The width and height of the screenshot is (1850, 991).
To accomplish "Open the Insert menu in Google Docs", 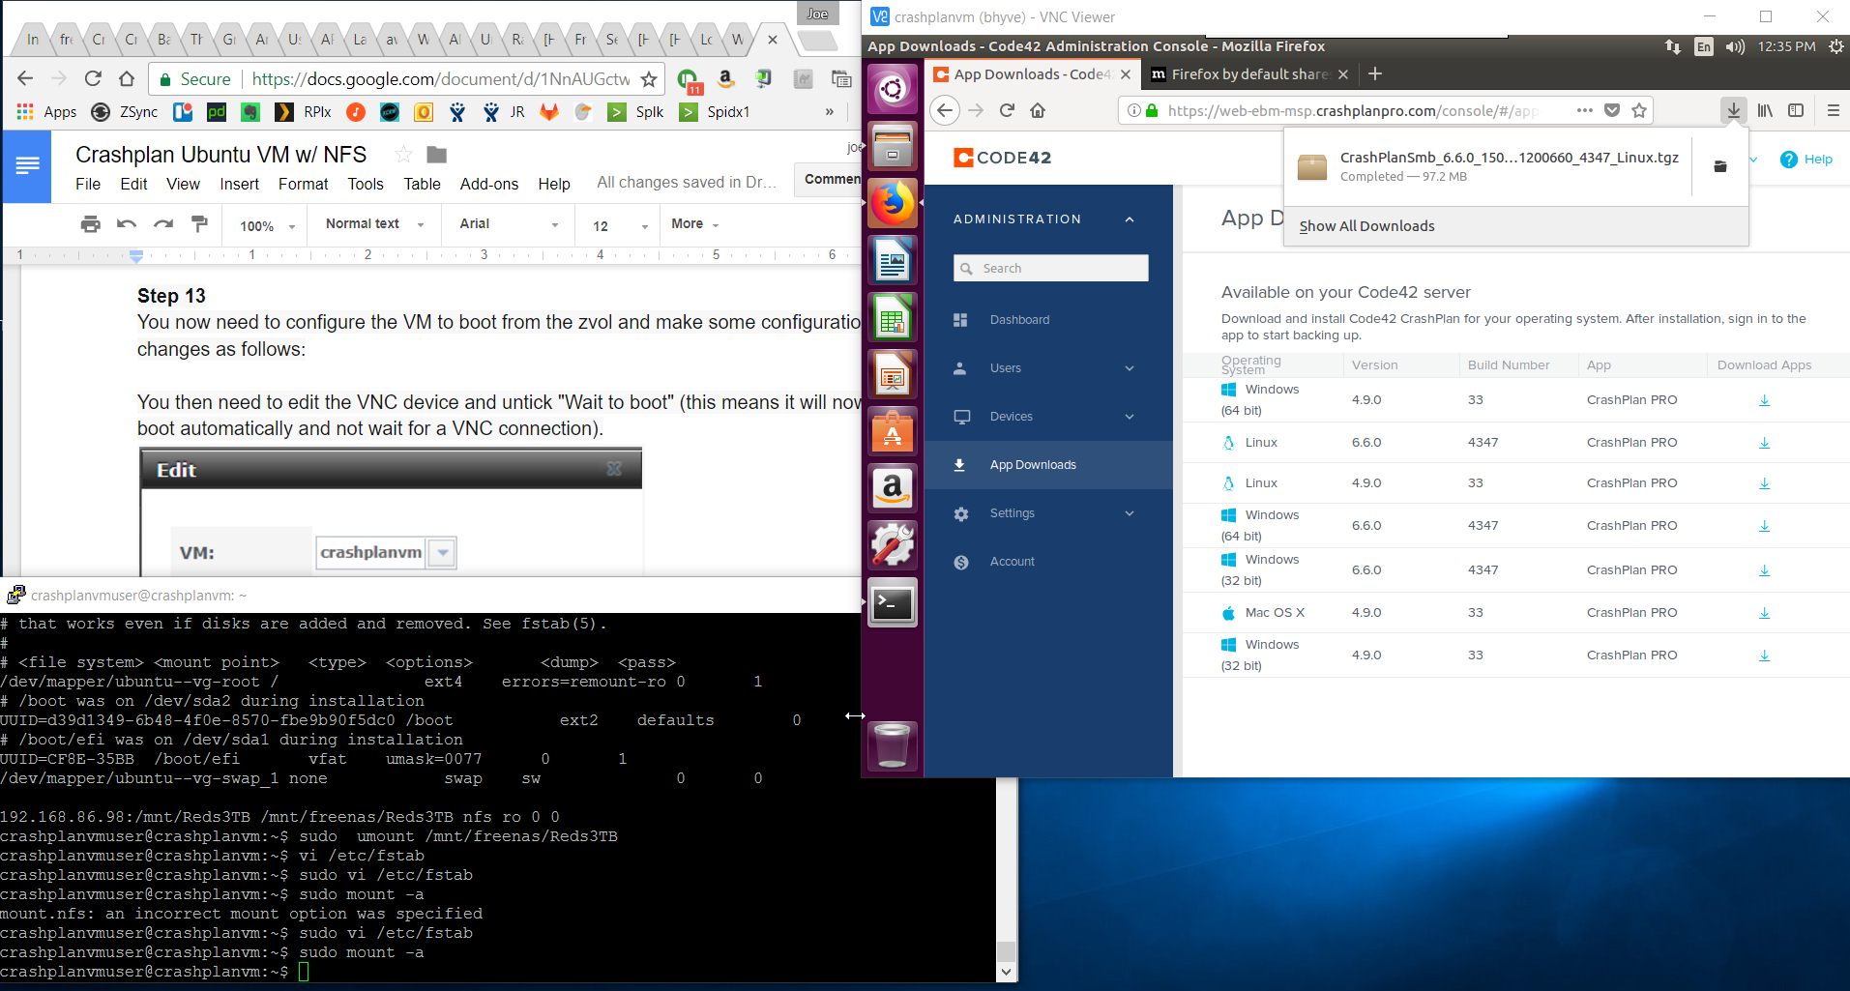I will [239, 184].
